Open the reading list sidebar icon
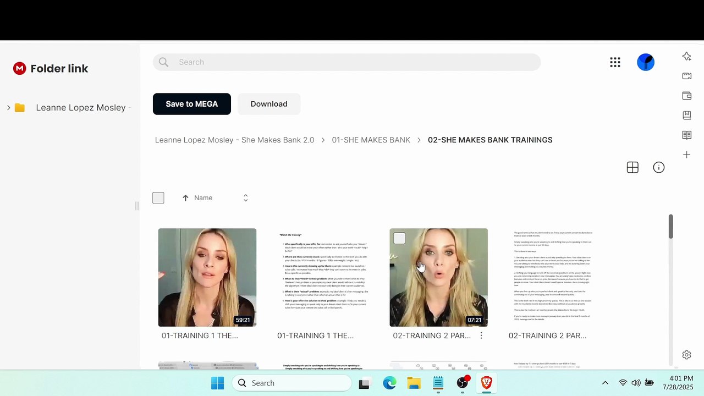The width and height of the screenshot is (704, 396). (x=686, y=135)
